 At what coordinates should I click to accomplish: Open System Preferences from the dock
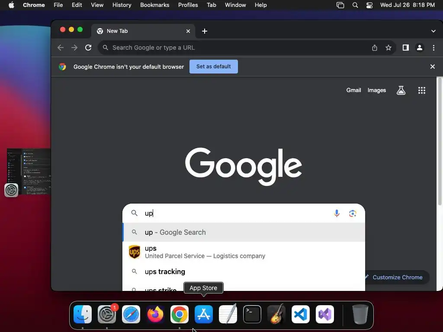coord(107,314)
